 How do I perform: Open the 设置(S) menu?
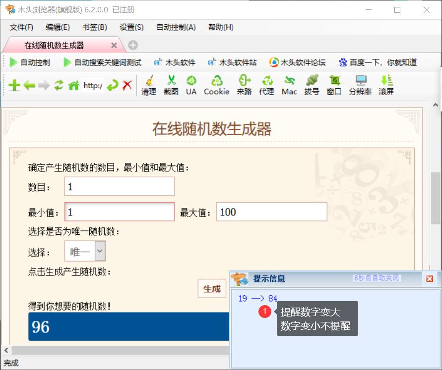coord(131,27)
